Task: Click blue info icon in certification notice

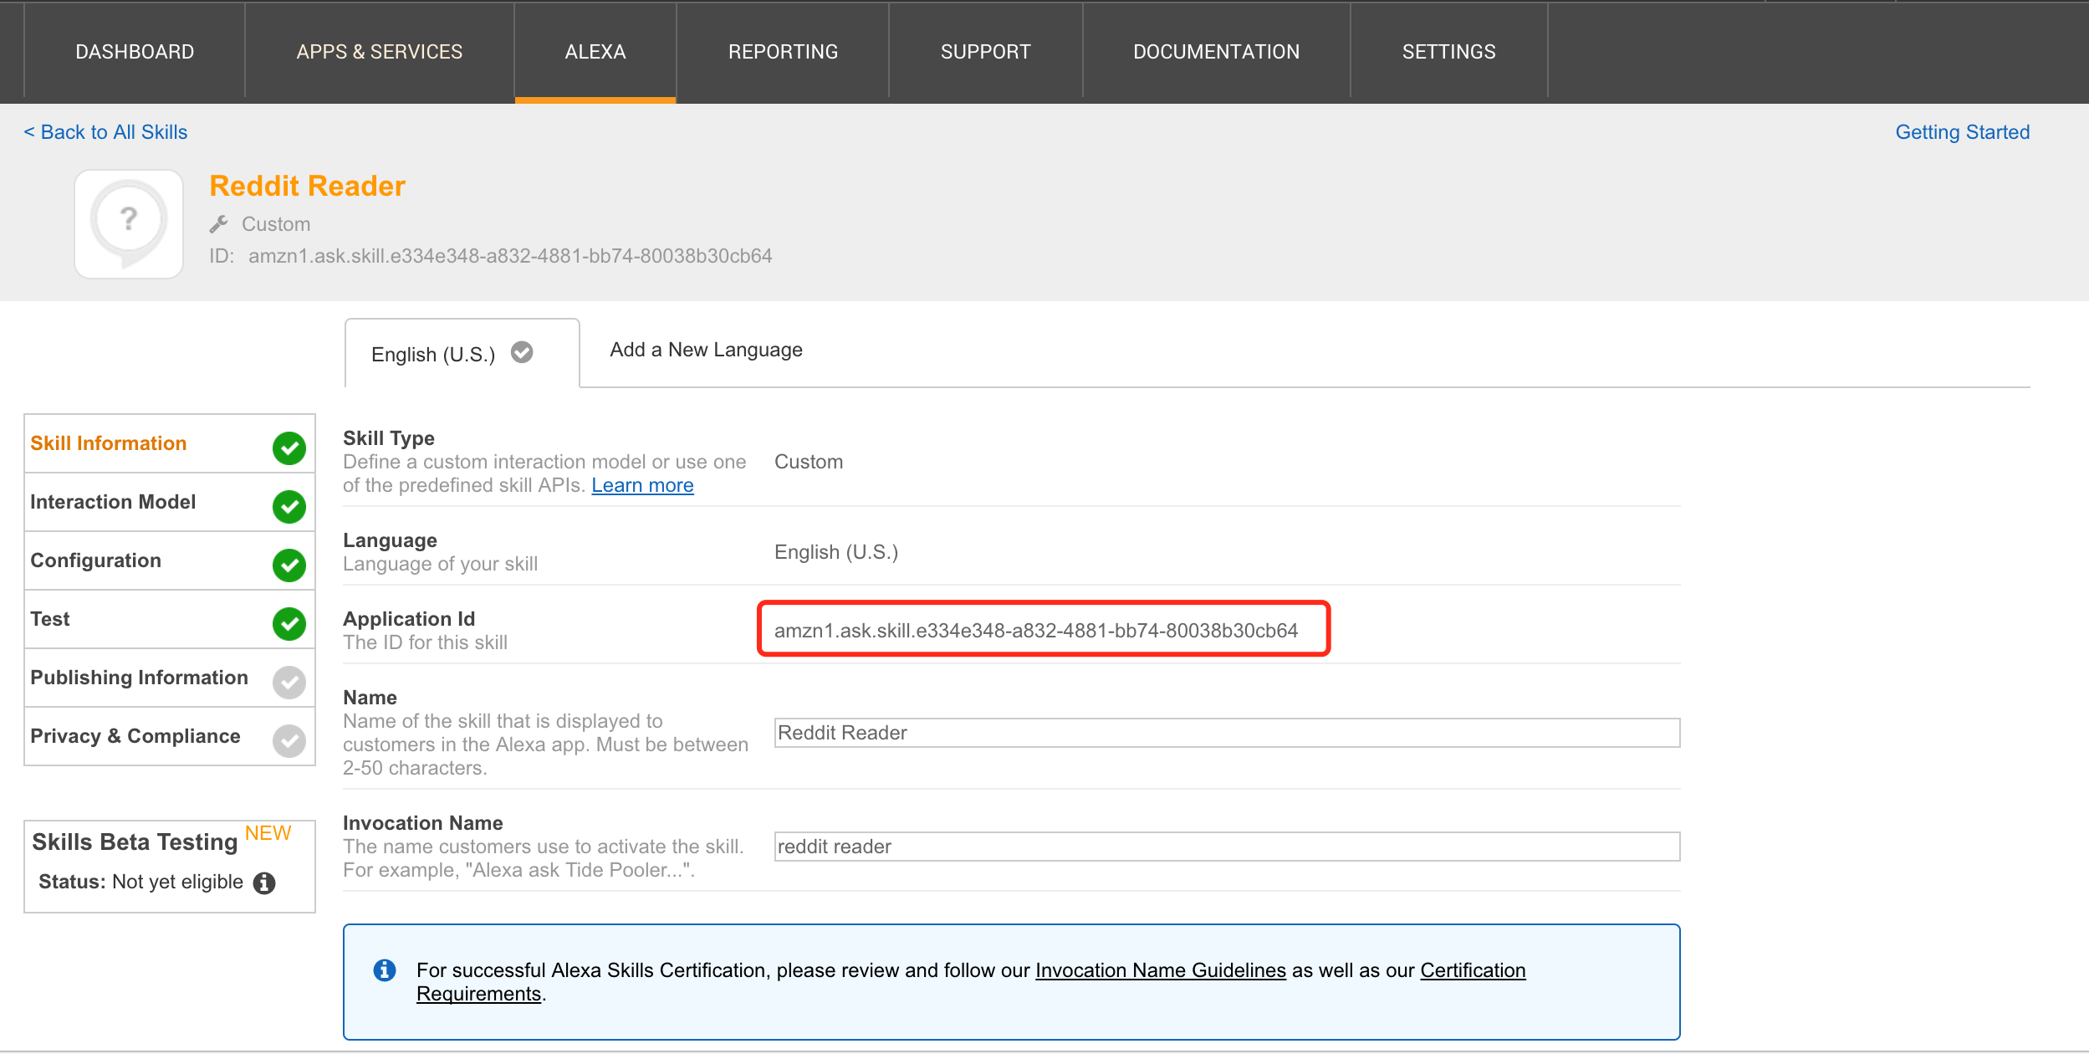Action: tap(385, 970)
